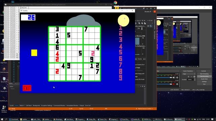Click second OBS mixer volume slider
Screen dimensions: 216x121
point(164,84)
